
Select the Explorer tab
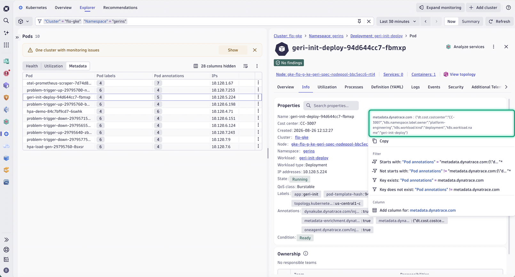[x=87, y=8]
